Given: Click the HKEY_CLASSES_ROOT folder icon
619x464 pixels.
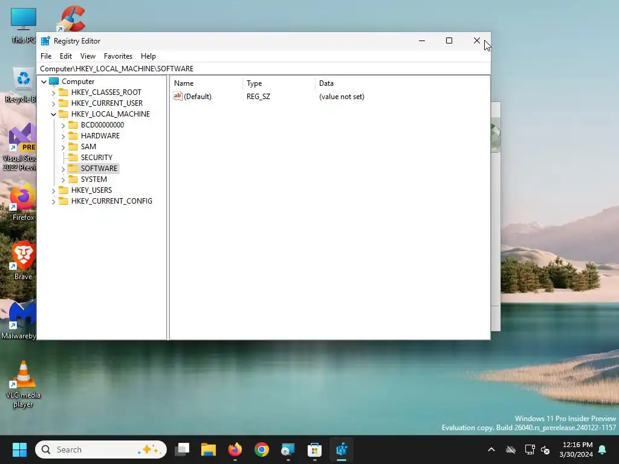Looking at the screenshot, I should tap(63, 92).
